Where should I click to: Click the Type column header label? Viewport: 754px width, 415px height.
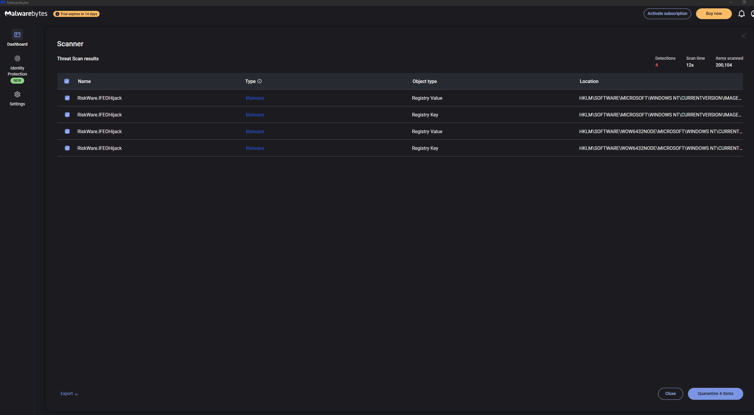pos(251,81)
